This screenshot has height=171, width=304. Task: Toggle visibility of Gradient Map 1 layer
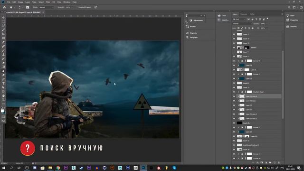[x=234, y=92]
